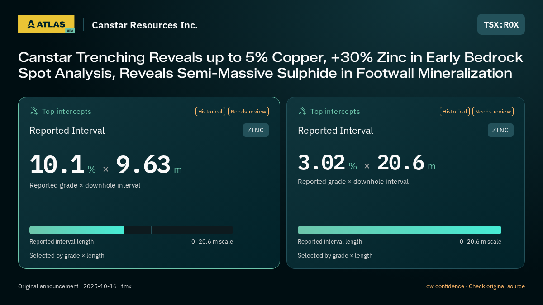This screenshot has width=543, height=305.
Task: Click 'Reported interval length' label in the right card
Action: point(330,242)
